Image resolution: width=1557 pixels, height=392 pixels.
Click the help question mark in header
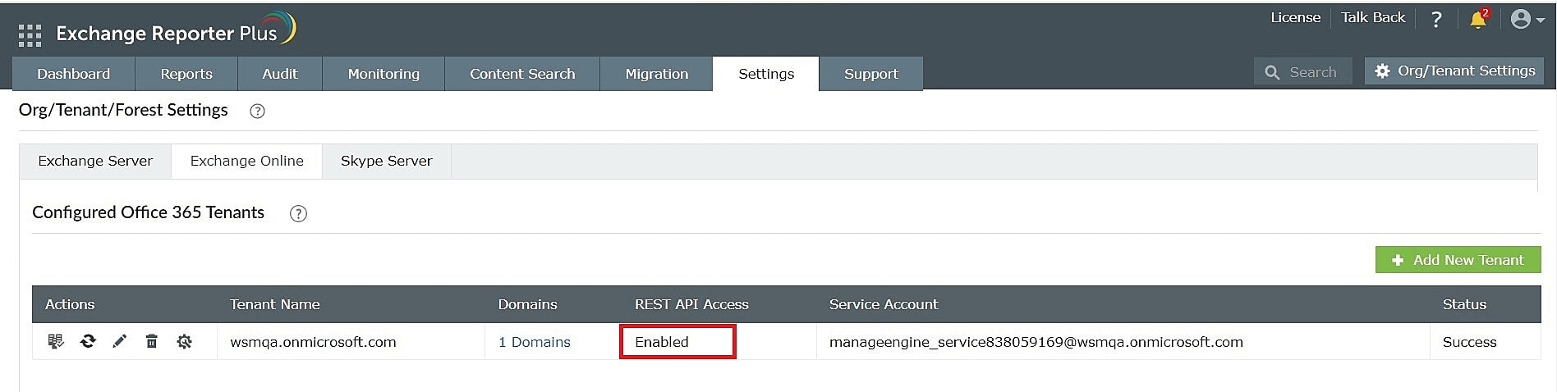click(x=1435, y=20)
